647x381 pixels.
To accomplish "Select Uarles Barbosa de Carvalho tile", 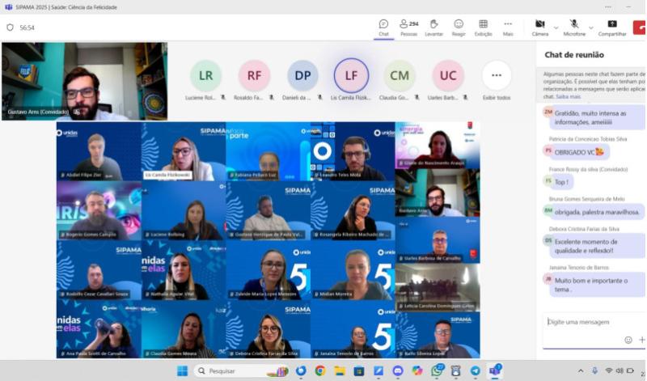I will 438,239.
